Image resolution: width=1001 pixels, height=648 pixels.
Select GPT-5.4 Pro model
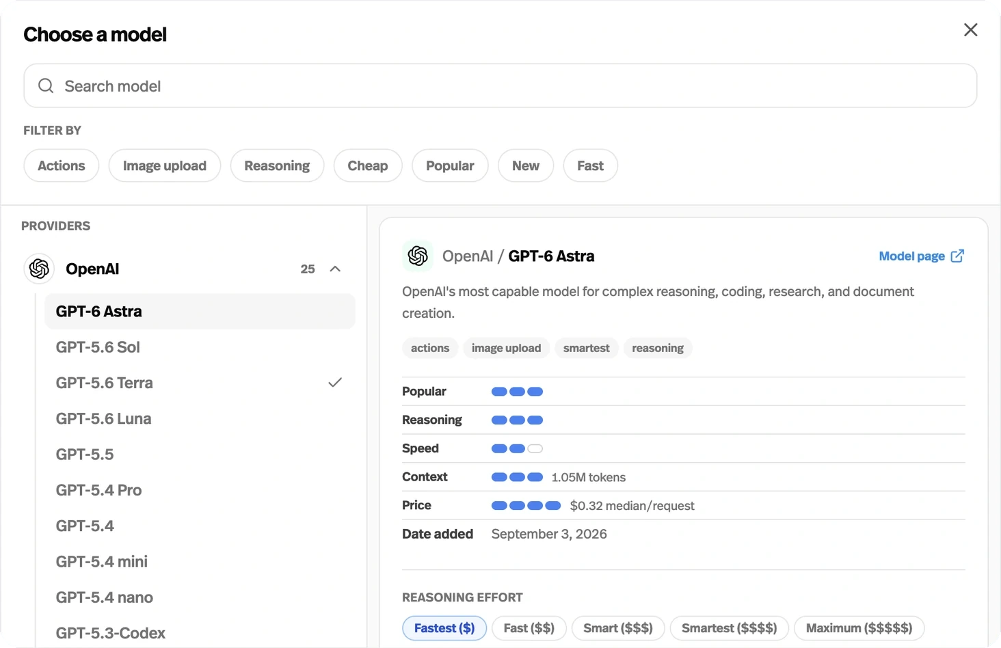[x=200, y=490]
